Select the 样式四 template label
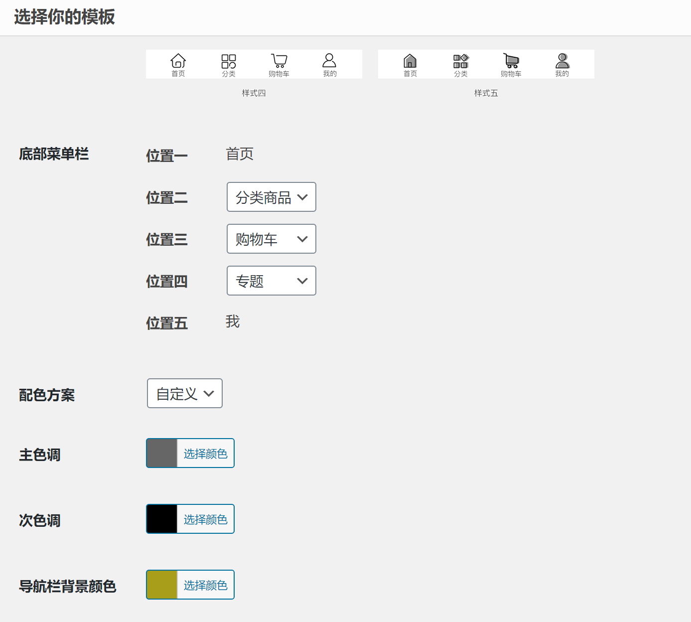The width and height of the screenshot is (691, 622). 254,93
